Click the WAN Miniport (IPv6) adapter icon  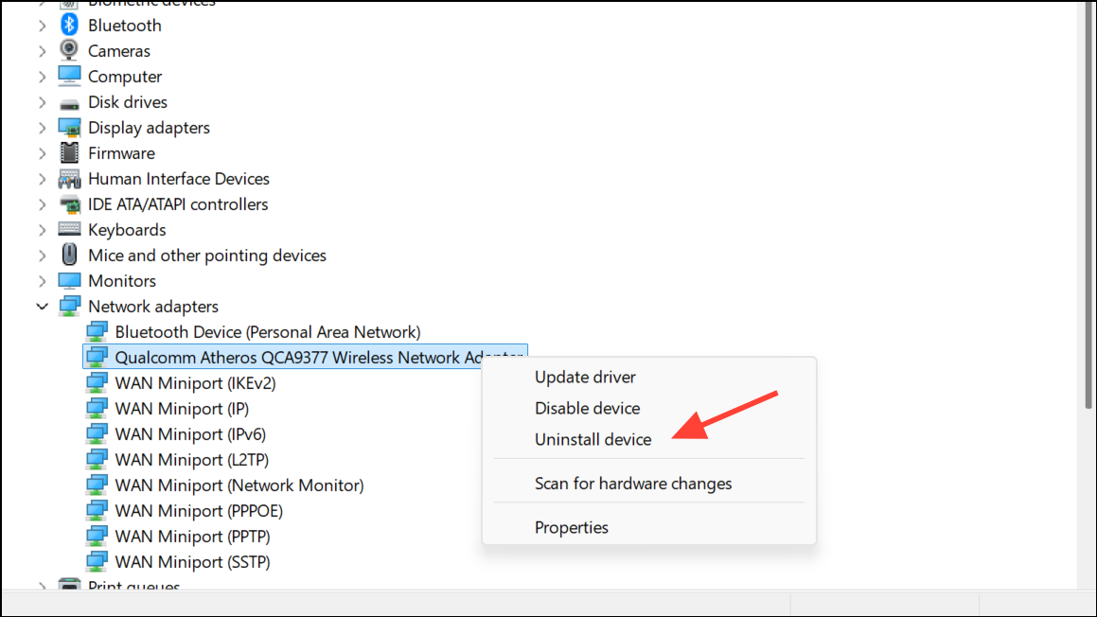[96, 434]
